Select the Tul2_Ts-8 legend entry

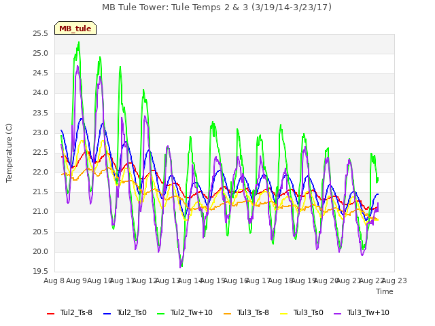tap(69, 312)
